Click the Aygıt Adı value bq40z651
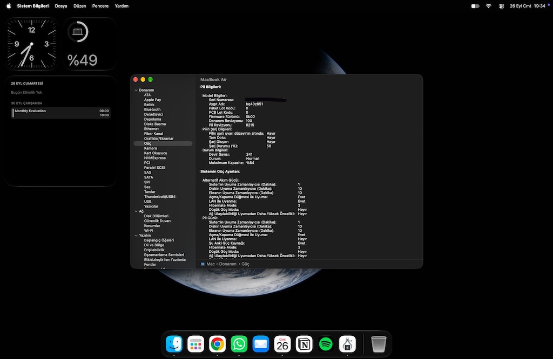Viewport: 553px width, 359px height. click(254, 104)
